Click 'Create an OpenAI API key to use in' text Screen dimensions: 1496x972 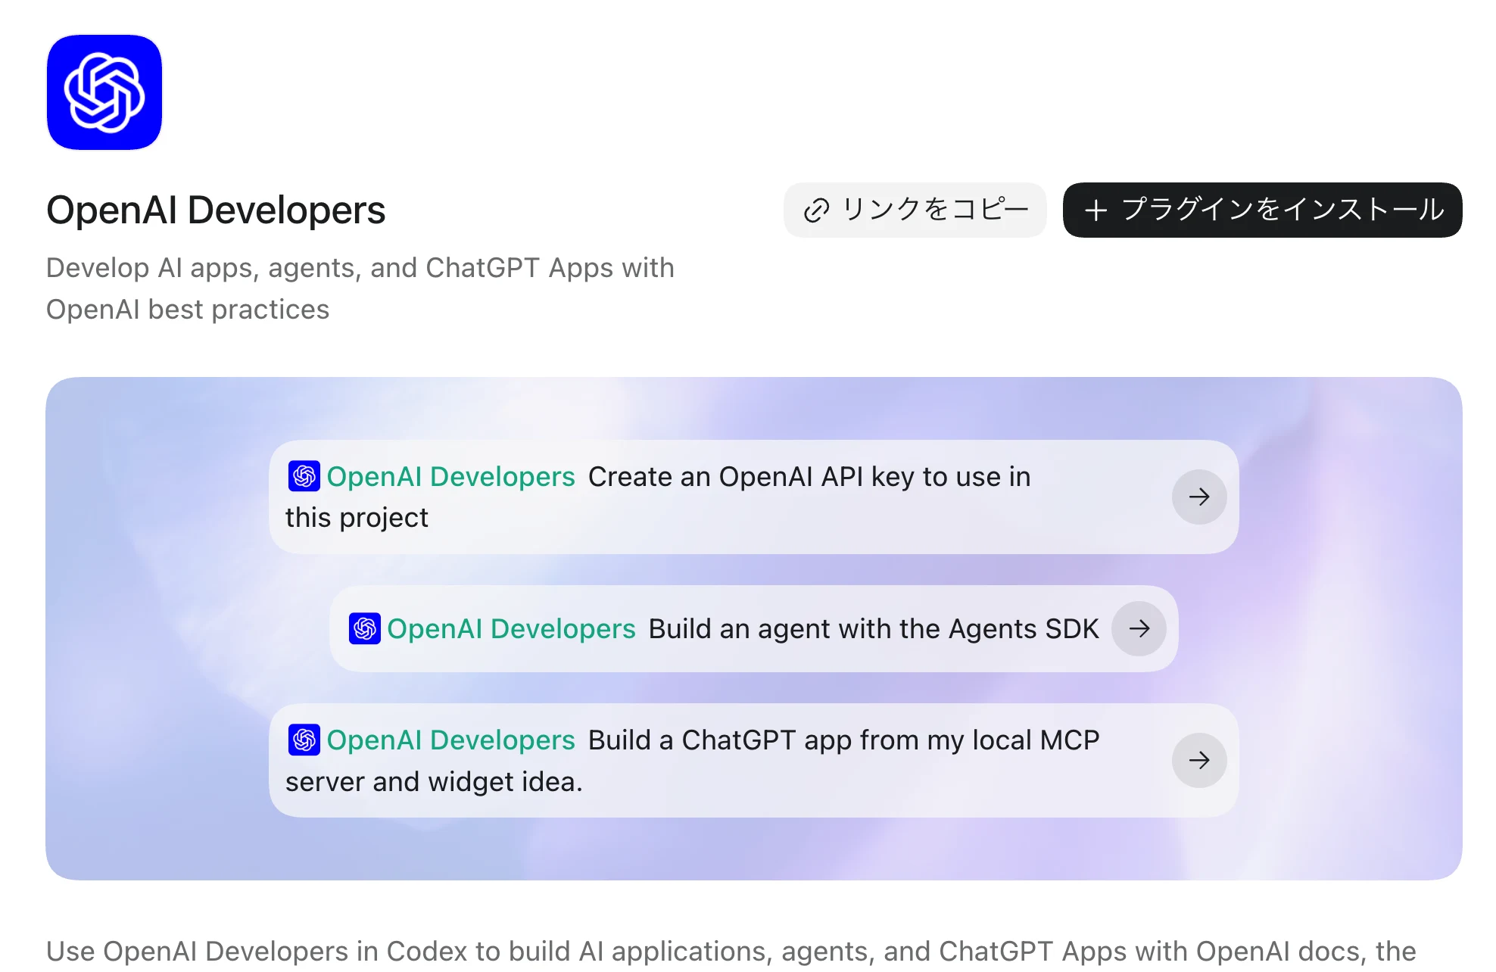pos(809,477)
